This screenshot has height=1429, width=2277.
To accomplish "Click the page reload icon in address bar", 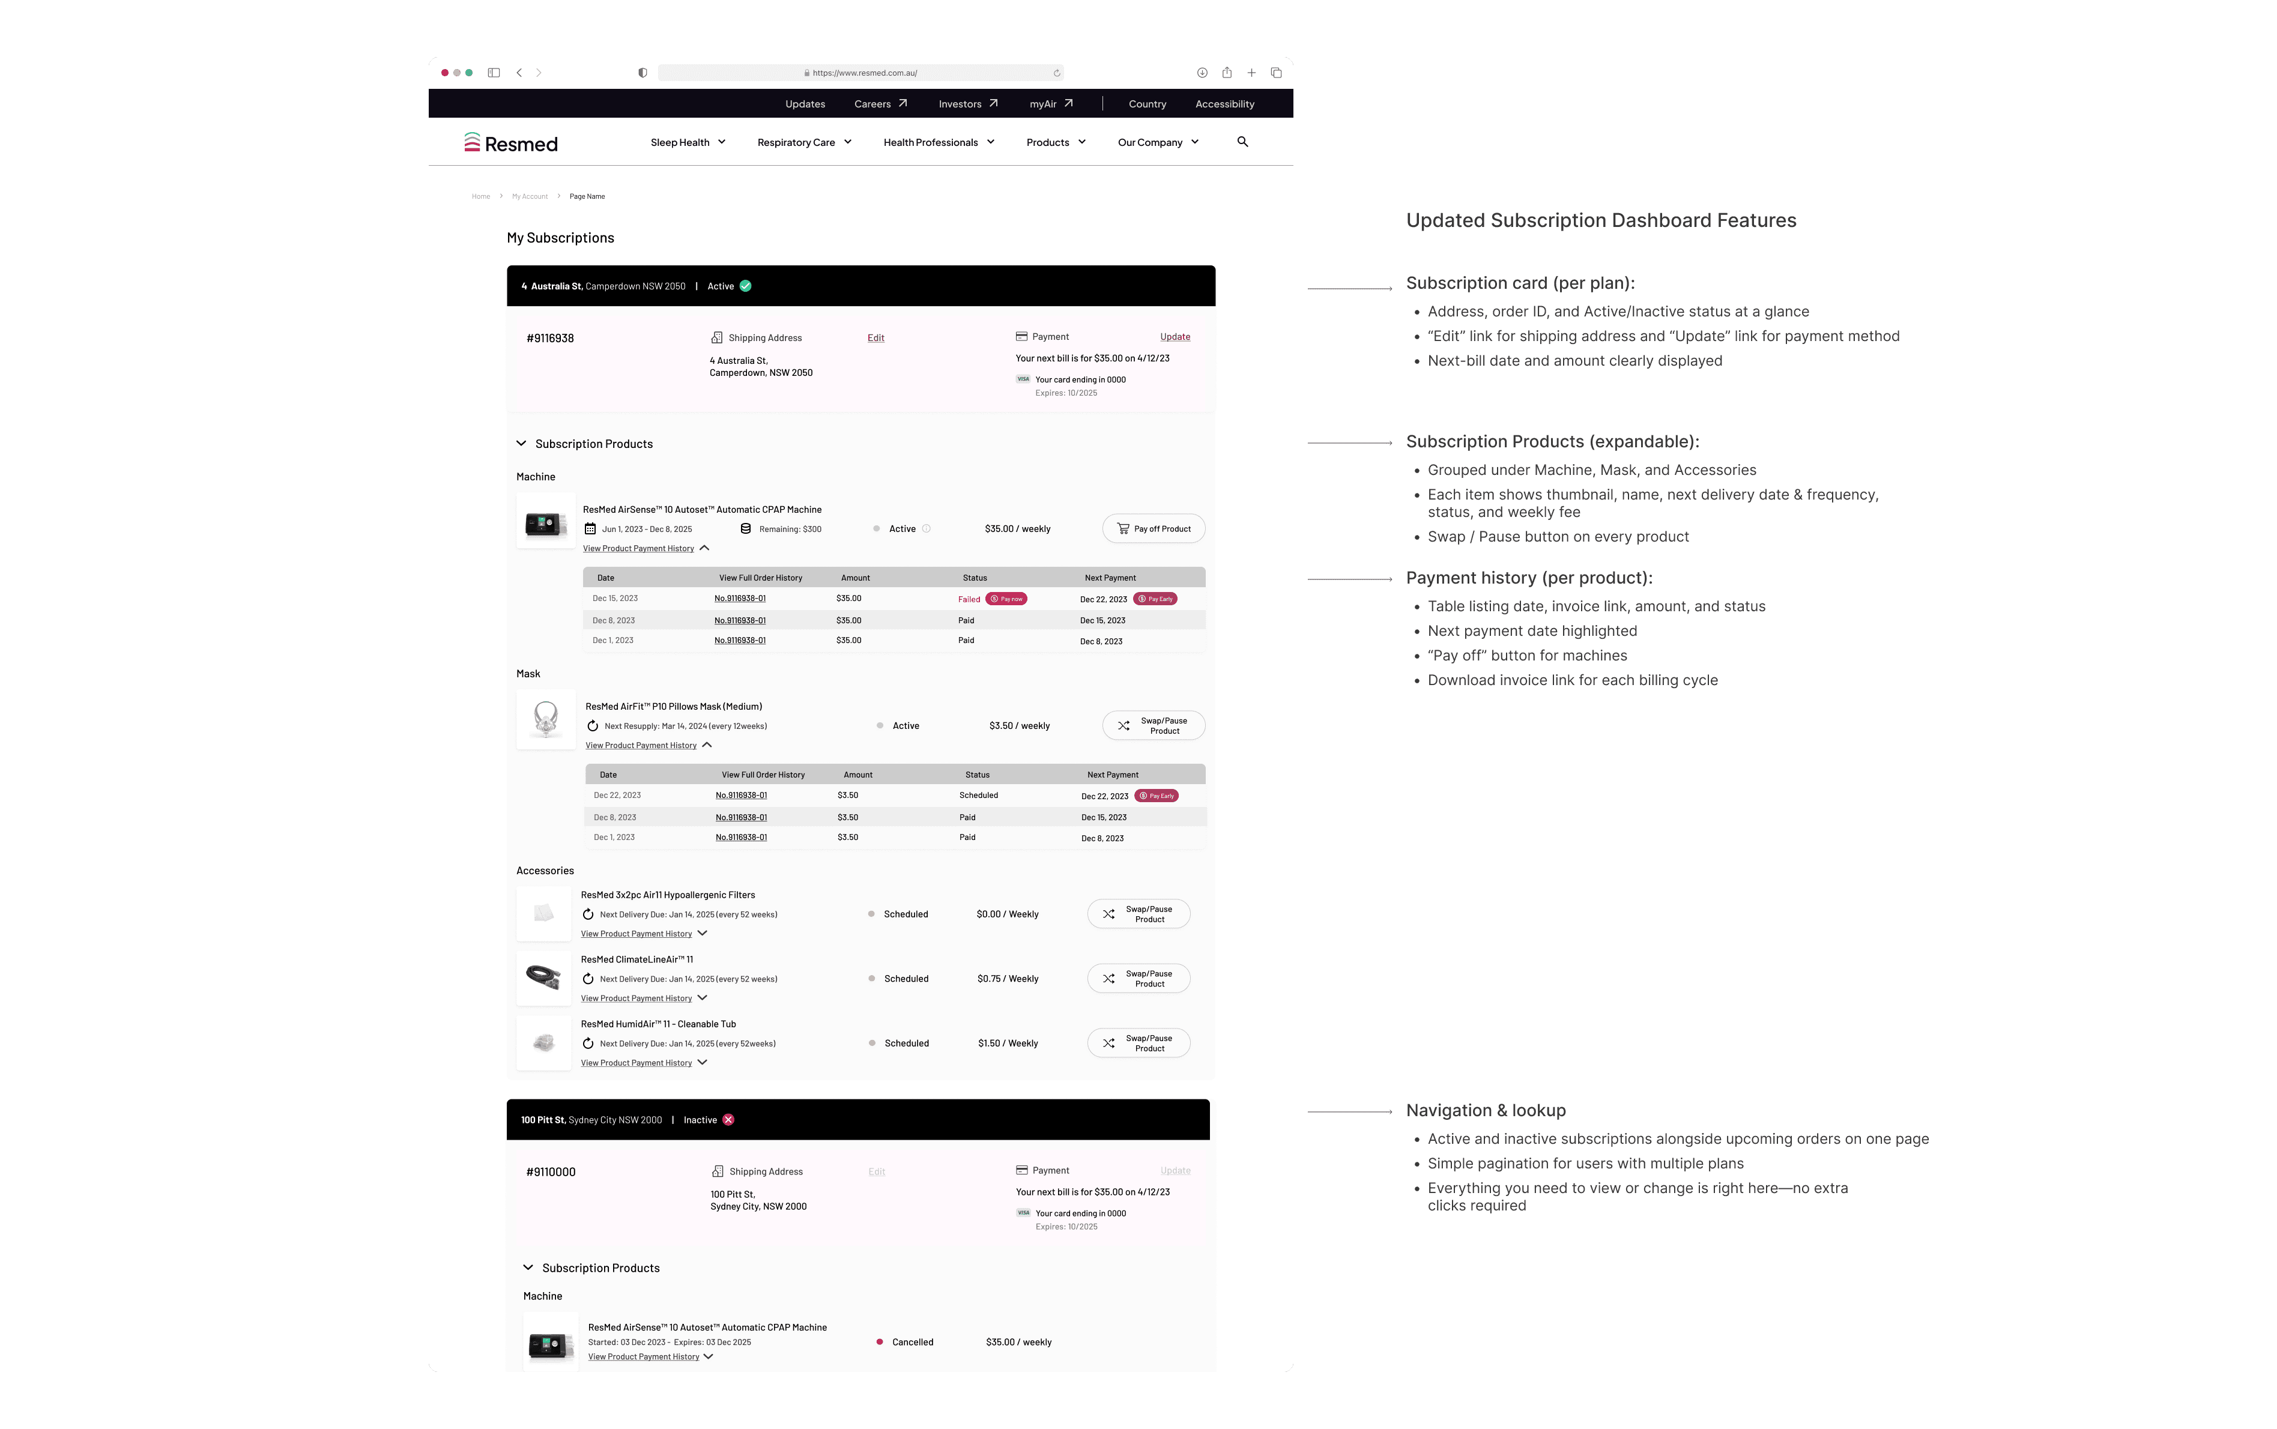I will (x=1056, y=73).
